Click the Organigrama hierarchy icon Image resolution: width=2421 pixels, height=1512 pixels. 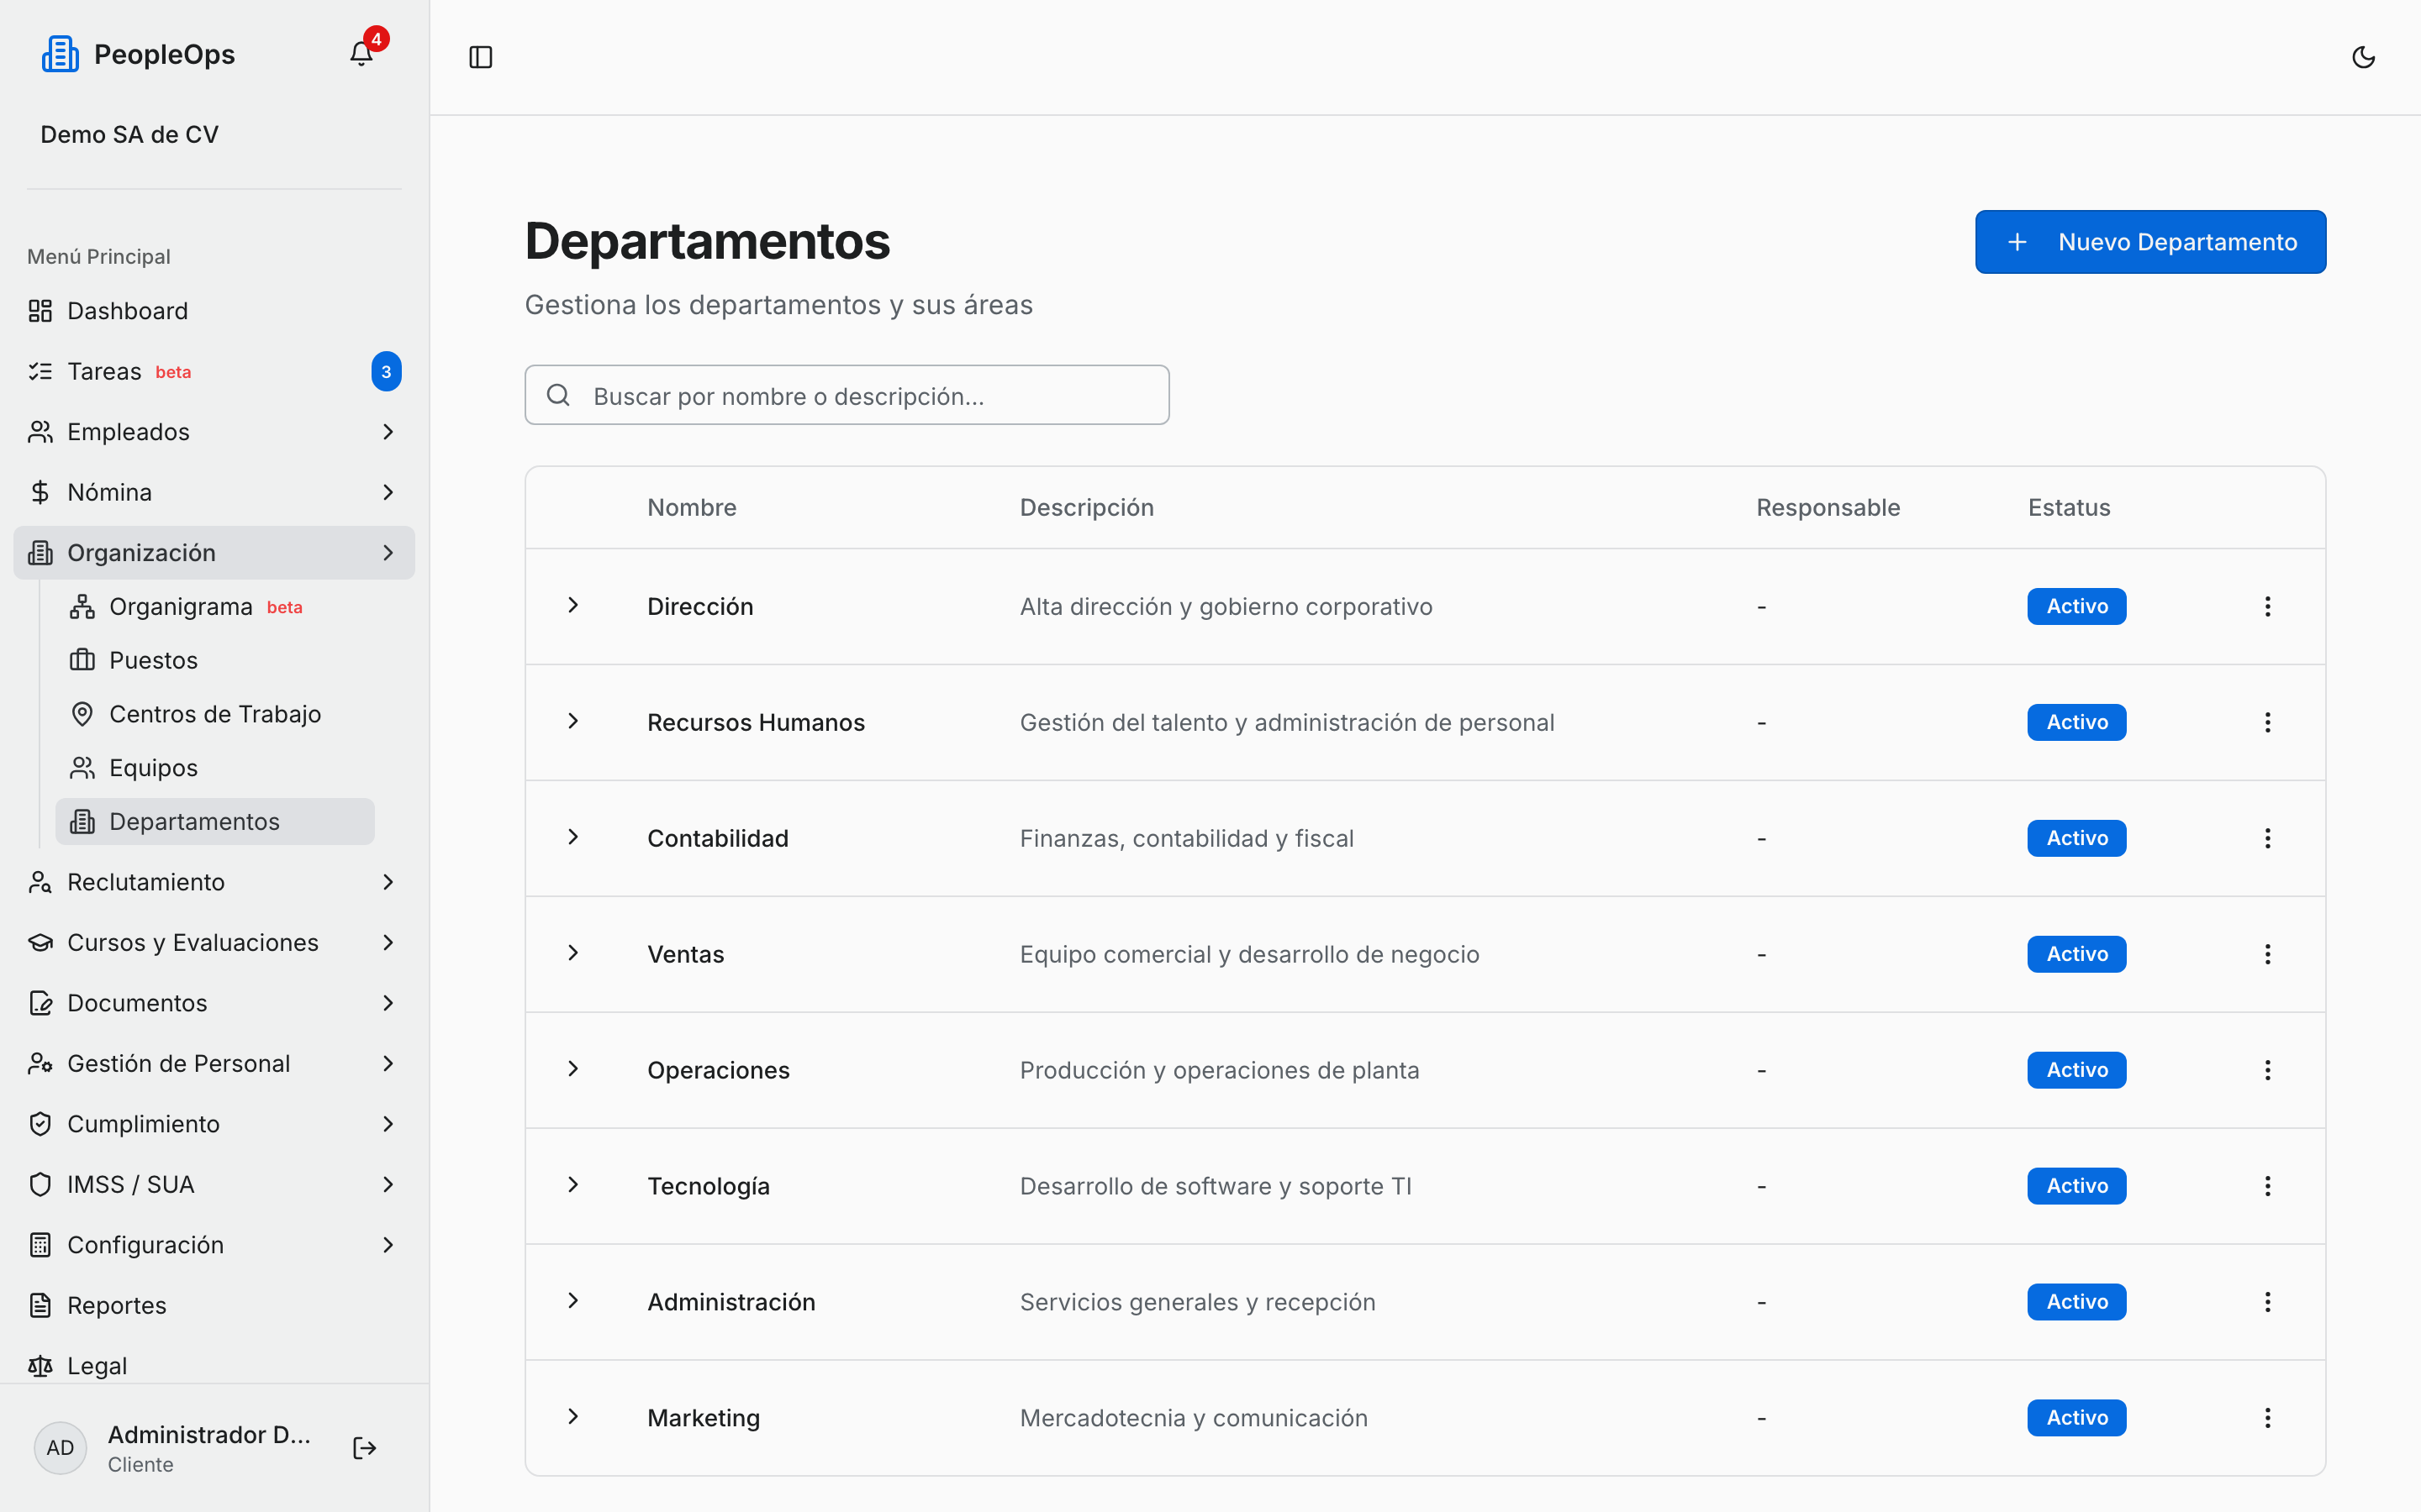(x=82, y=607)
